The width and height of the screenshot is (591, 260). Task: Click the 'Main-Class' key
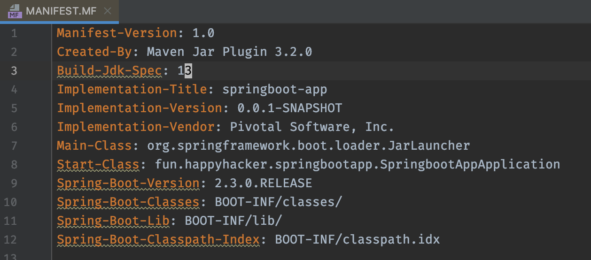(94, 145)
